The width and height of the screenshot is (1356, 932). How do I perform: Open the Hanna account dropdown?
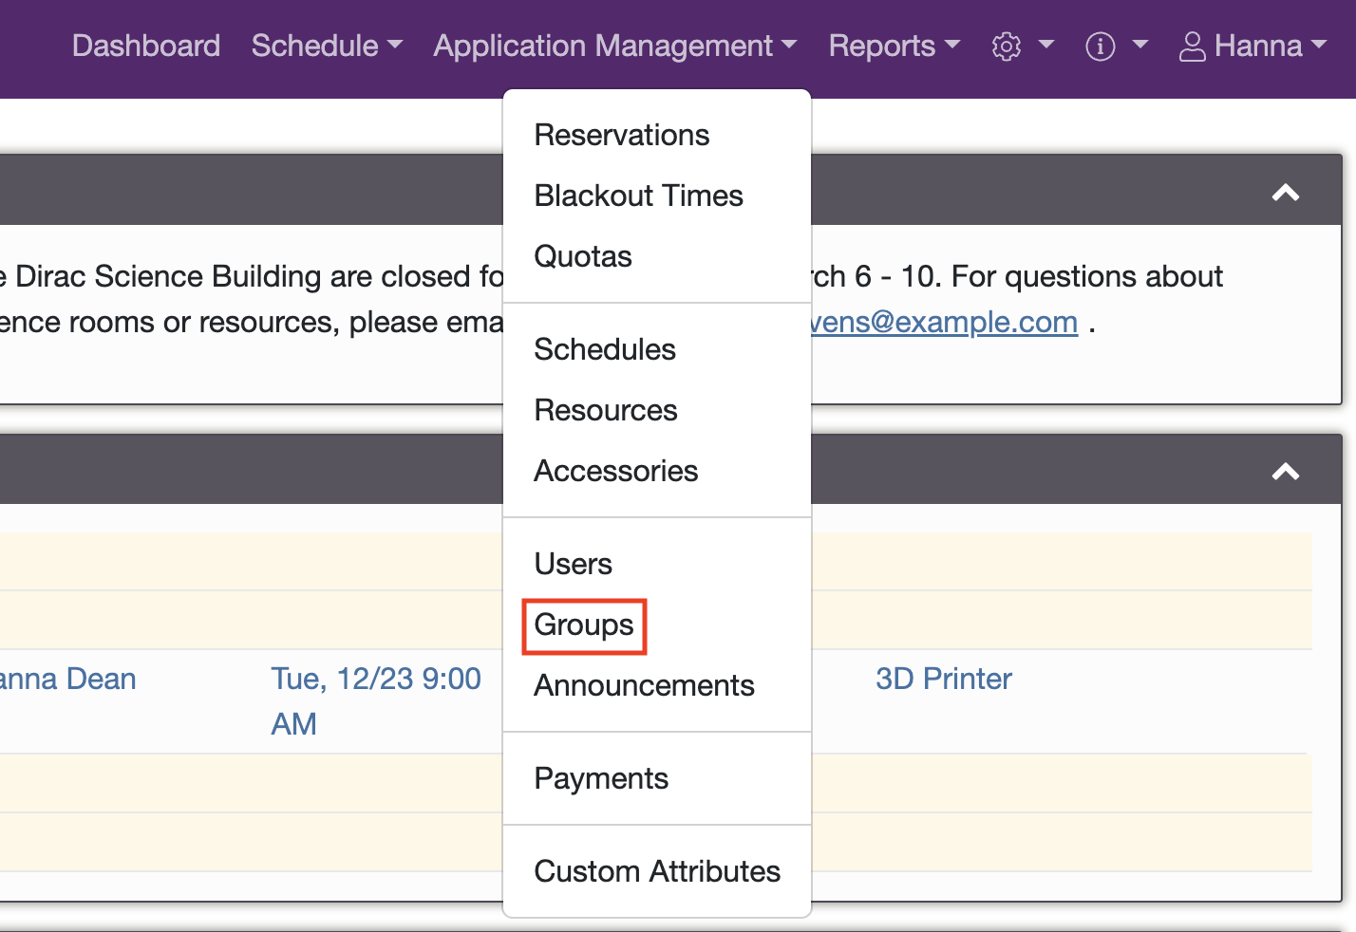pos(1252,46)
